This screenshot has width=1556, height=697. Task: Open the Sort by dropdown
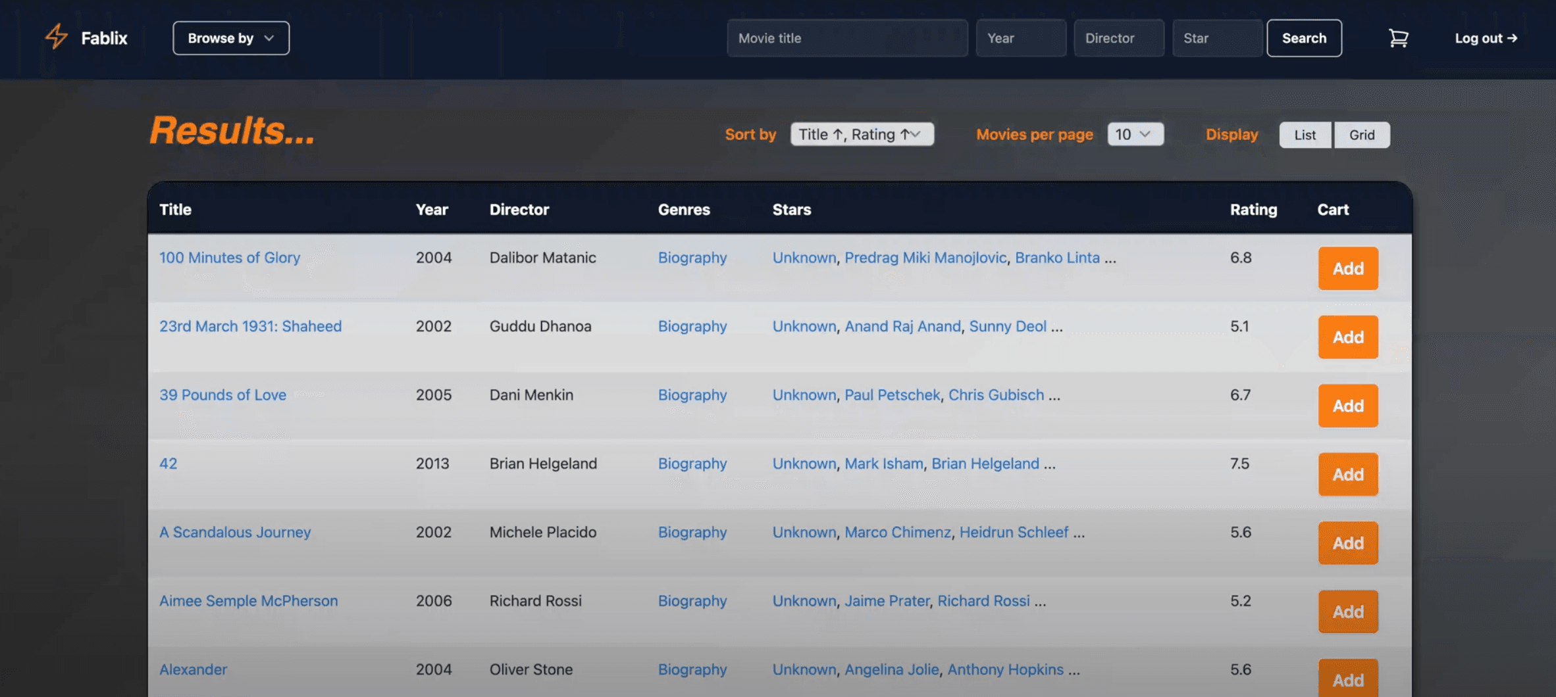[x=862, y=134]
